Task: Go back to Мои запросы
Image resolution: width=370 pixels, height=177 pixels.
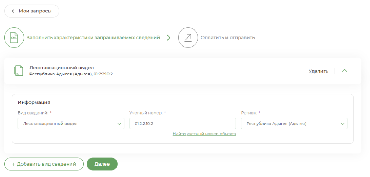Action: coord(32,11)
